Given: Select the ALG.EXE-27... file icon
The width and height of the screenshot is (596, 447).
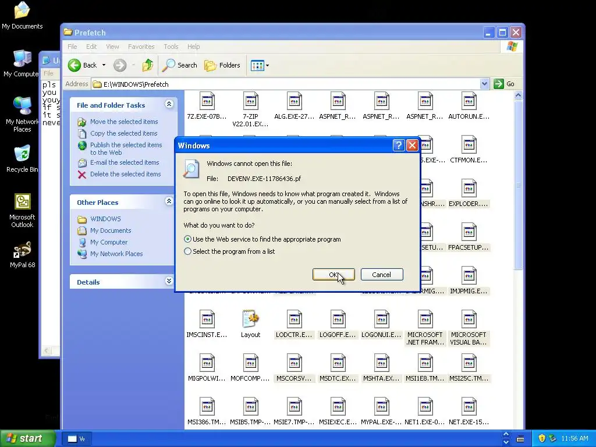Looking at the screenshot, I should pyautogui.click(x=294, y=101).
